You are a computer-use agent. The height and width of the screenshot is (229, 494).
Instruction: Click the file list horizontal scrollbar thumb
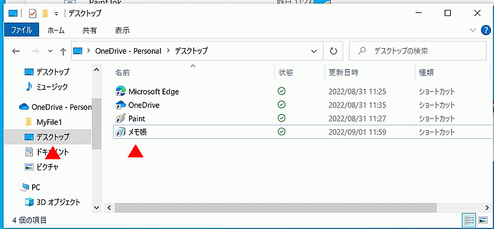coord(275,208)
